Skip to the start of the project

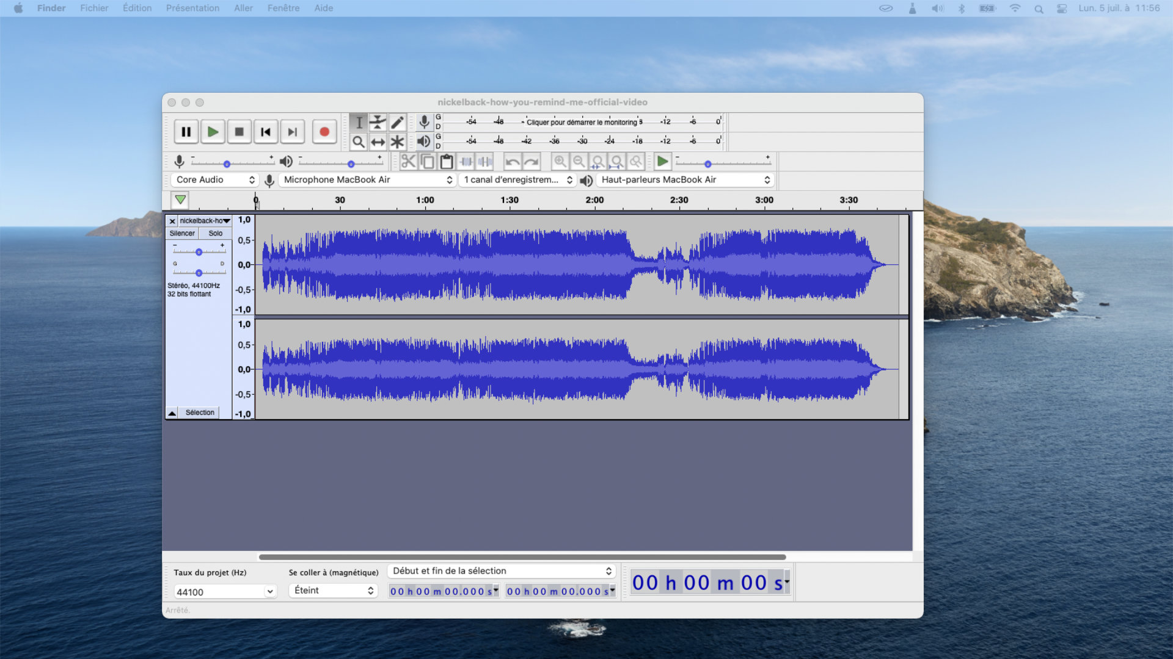click(266, 132)
